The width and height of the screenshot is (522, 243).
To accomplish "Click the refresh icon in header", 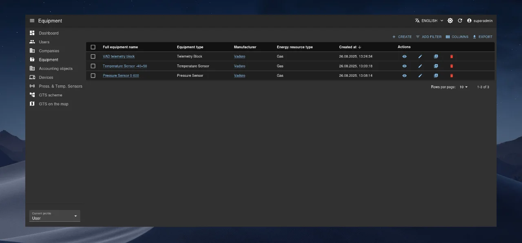I will point(460,21).
